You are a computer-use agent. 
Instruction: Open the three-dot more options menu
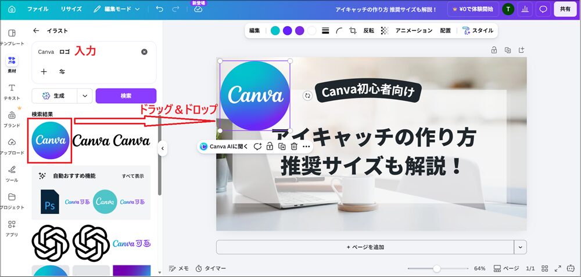(306, 146)
